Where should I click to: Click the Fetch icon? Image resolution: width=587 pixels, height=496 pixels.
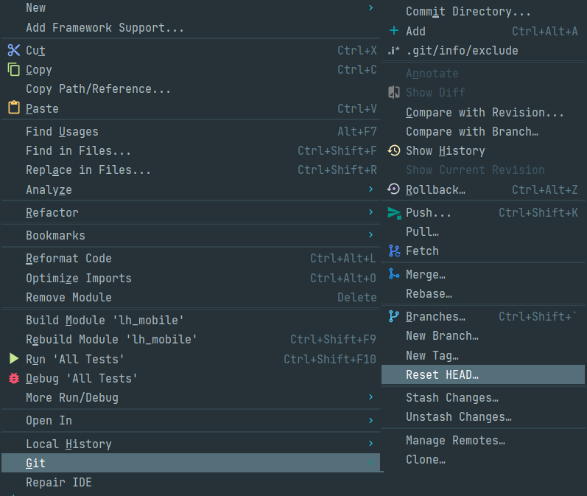pos(394,251)
